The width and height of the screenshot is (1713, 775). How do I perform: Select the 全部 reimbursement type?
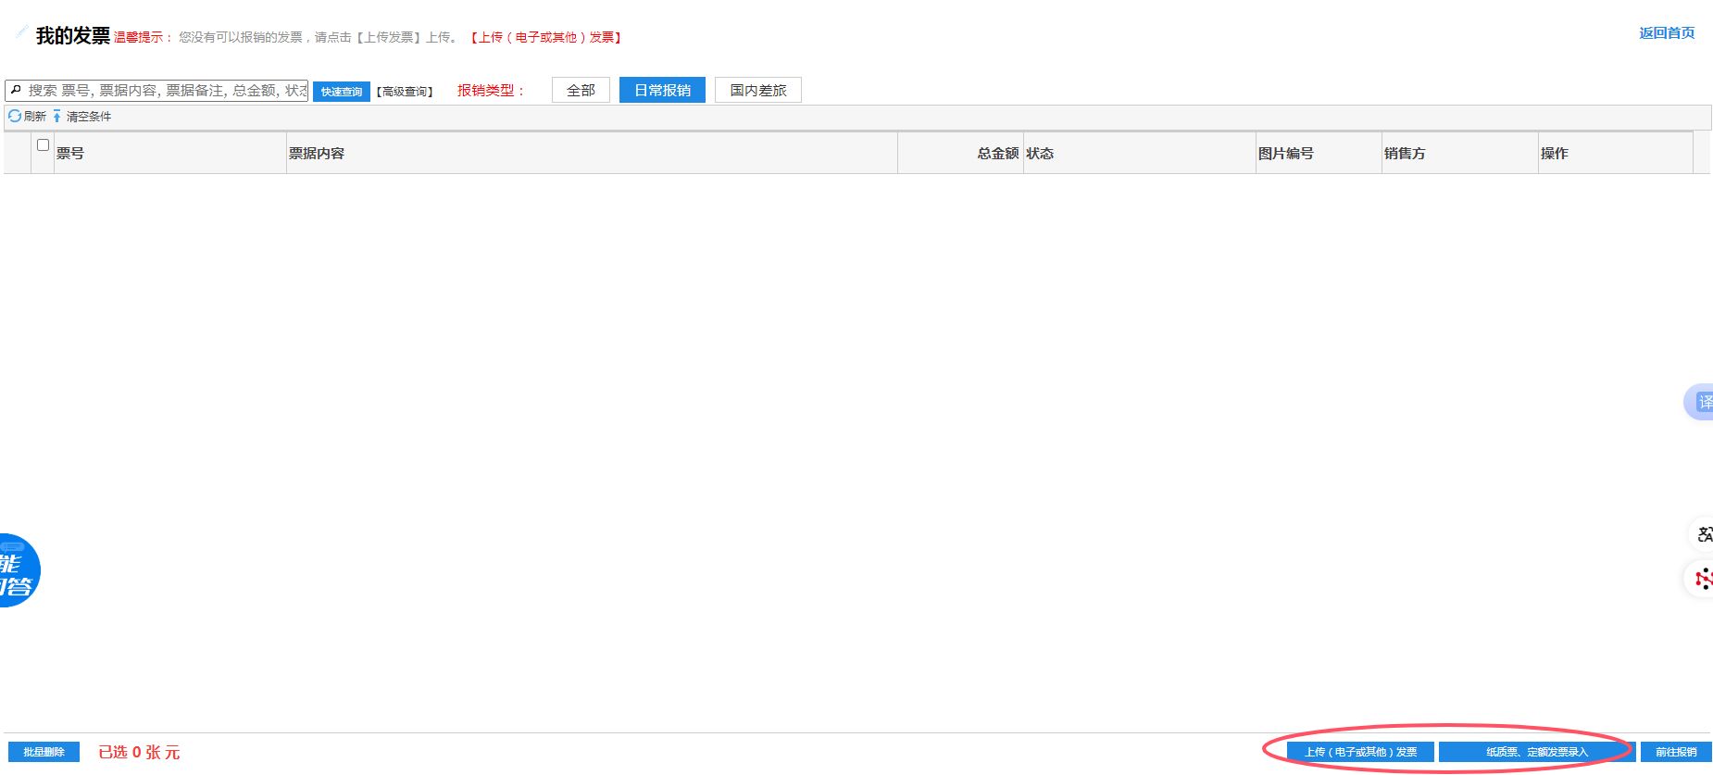pos(581,90)
